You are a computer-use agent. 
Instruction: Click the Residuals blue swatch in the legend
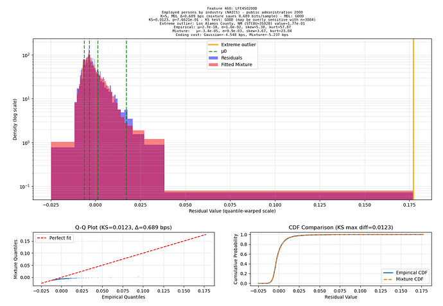[214, 58]
